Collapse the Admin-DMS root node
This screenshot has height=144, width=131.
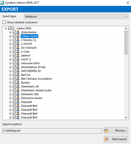6,29
